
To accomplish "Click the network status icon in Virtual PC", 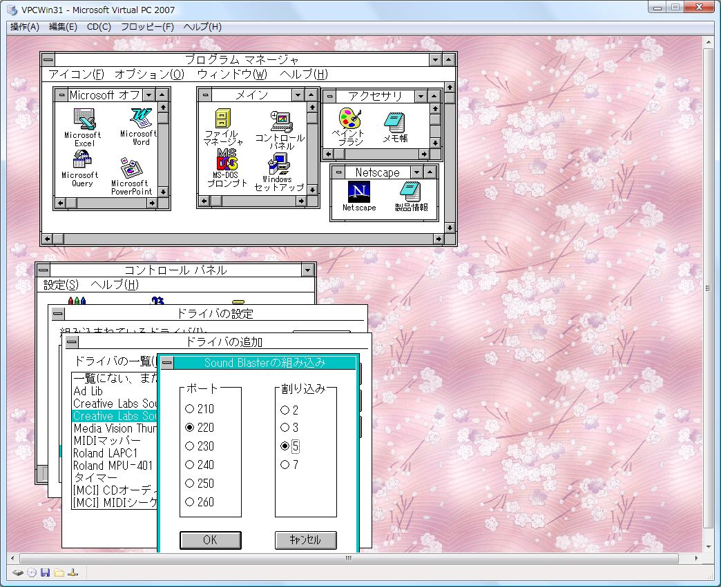I will (73, 573).
